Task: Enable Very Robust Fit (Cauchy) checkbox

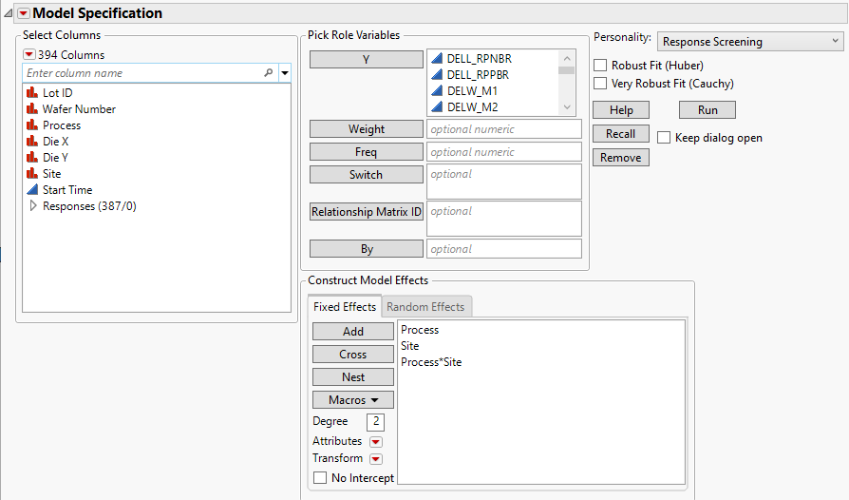Action: [x=600, y=84]
